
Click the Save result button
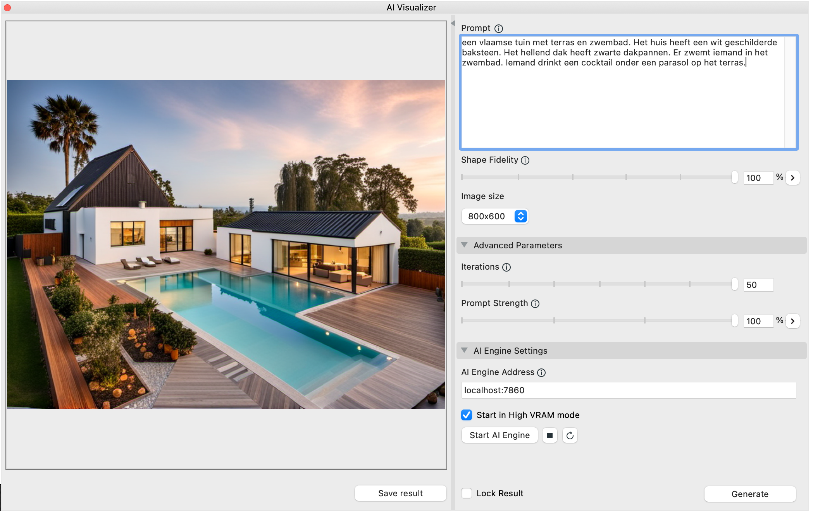click(400, 493)
